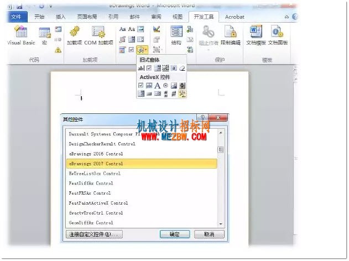The image size is (349, 261).
Task: Switch to the 插入 (Insert) tab
Action: (x=60, y=17)
